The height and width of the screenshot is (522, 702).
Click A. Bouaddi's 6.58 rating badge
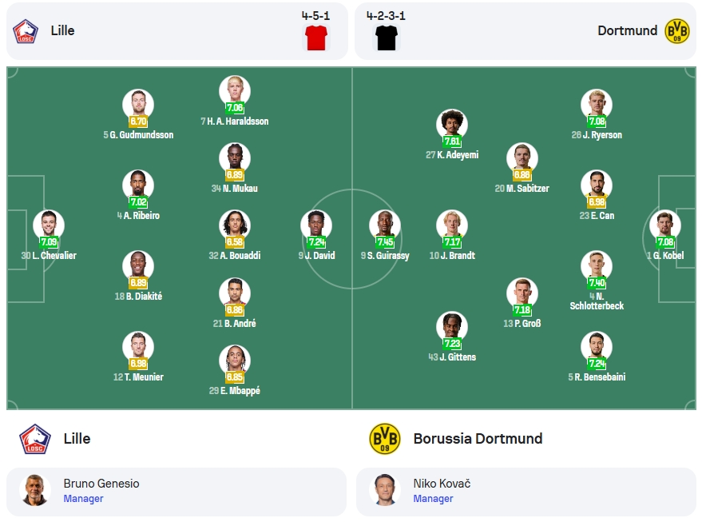click(x=235, y=242)
